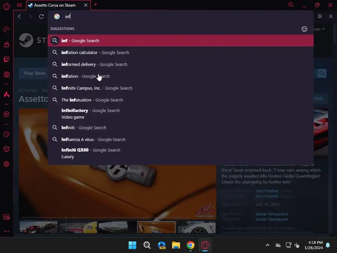
Task: Open the Windows Start menu
Action: point(132,245)
